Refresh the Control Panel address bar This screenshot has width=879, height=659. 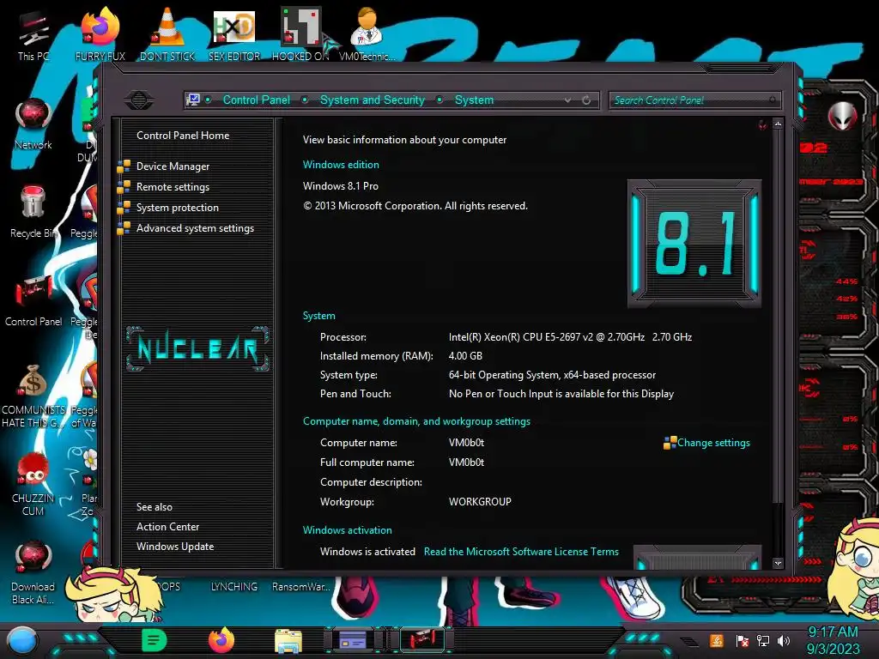[586, 100]
